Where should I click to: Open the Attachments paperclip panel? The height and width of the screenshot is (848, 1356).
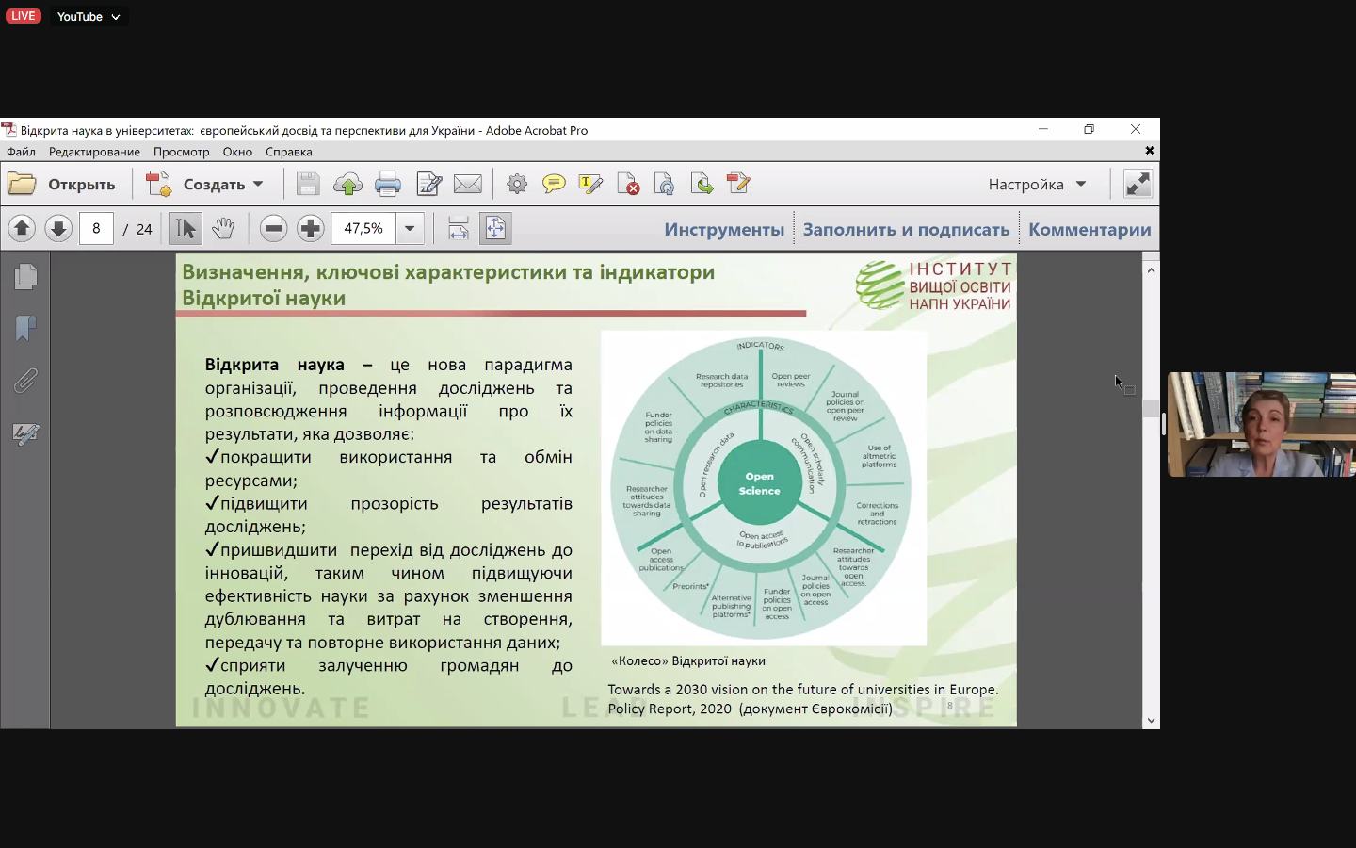tap(25, 381)
